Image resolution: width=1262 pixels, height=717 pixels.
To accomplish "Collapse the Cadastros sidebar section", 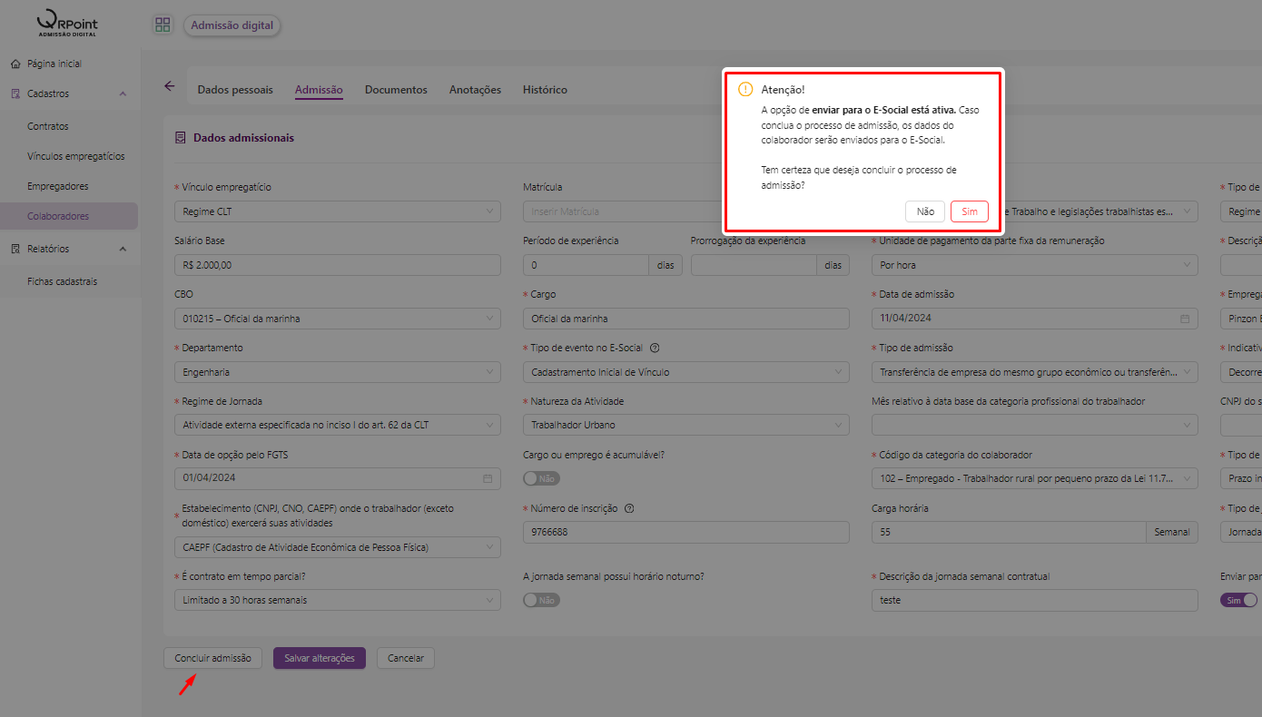I will pos(123,94).
